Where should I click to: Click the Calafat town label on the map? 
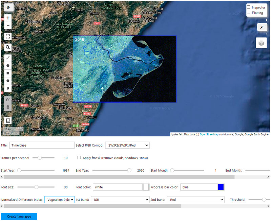point(158,9)
